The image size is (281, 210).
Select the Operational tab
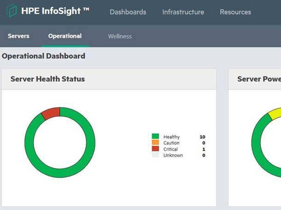point(65,36)
